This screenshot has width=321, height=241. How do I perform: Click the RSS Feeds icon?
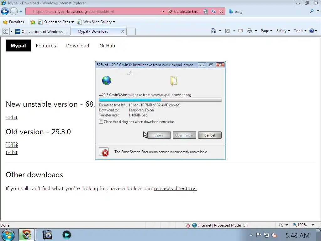click(x=227, y=31)
